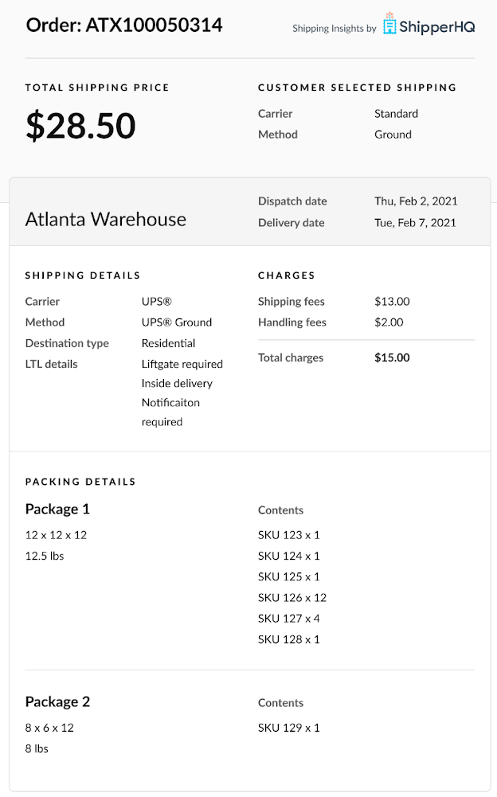The image size is (497, 797).
Task: Click the Shipping Details section title
Action: tap(83, 275)
